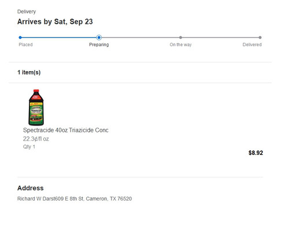Click the $8.92 item price
289x226 pixels.
coord(255,153)
